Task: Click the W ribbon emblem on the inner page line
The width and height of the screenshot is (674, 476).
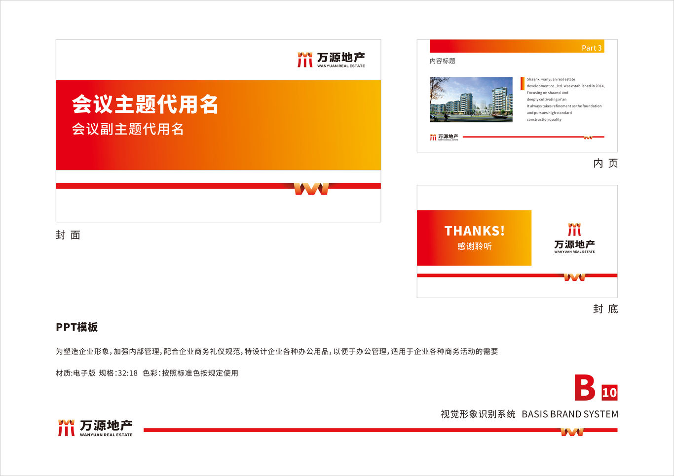Action: [588, 137]
